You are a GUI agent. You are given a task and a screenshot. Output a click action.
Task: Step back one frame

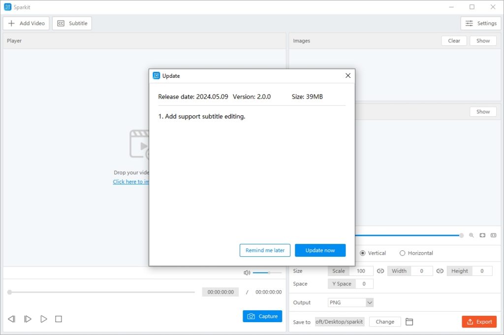click(x=12, y=319)
